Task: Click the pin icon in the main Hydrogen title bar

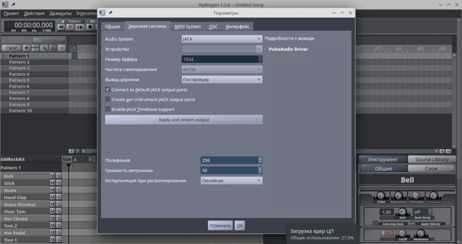Action: [x=13, y=5]
